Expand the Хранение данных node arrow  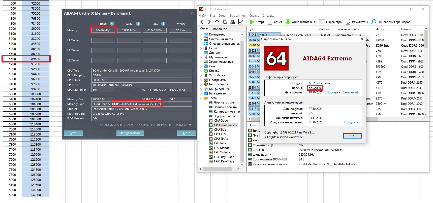point(201,62)
